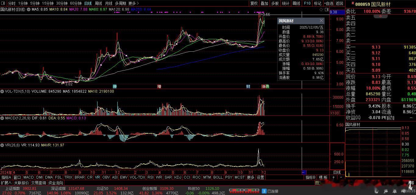Click the 日线 label under VR panel
The height and width of the screenshot is (195, 416).
[x=337, y=173]
